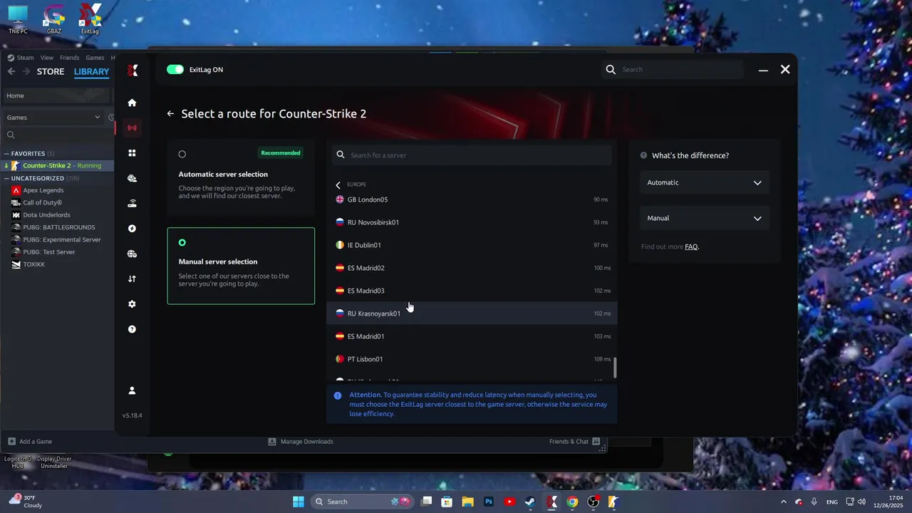Viewport: 912px width, 513px height.
Task: Go back from the route selection page
Action: [x=170, y=113]
